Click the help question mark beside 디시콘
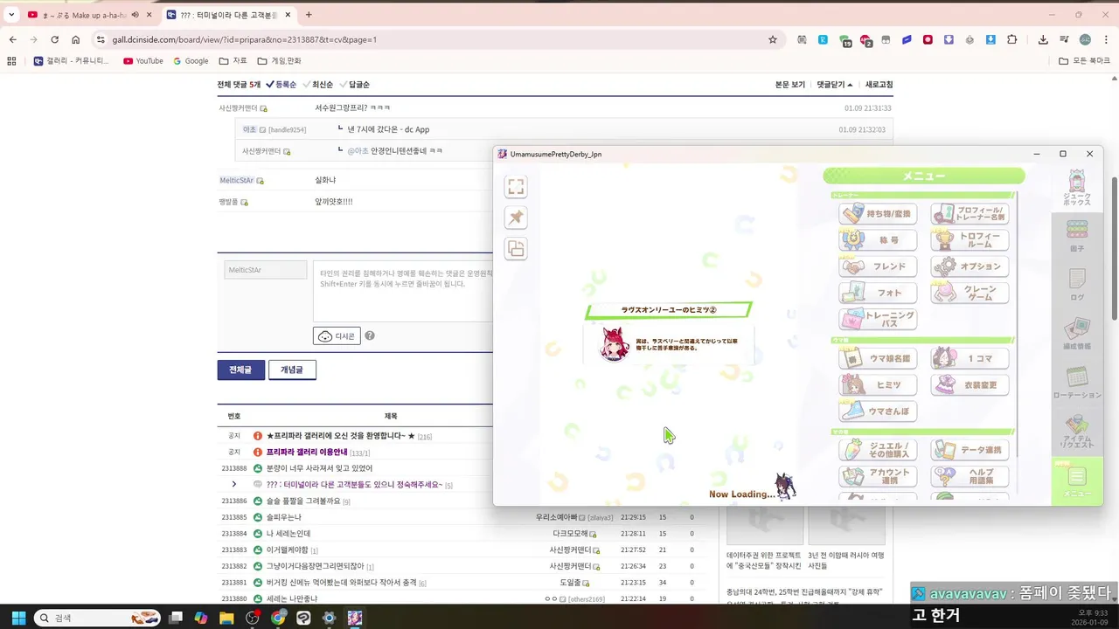Screen dimensions: 1119x629 pyautogui.click(x=370, y=335)
